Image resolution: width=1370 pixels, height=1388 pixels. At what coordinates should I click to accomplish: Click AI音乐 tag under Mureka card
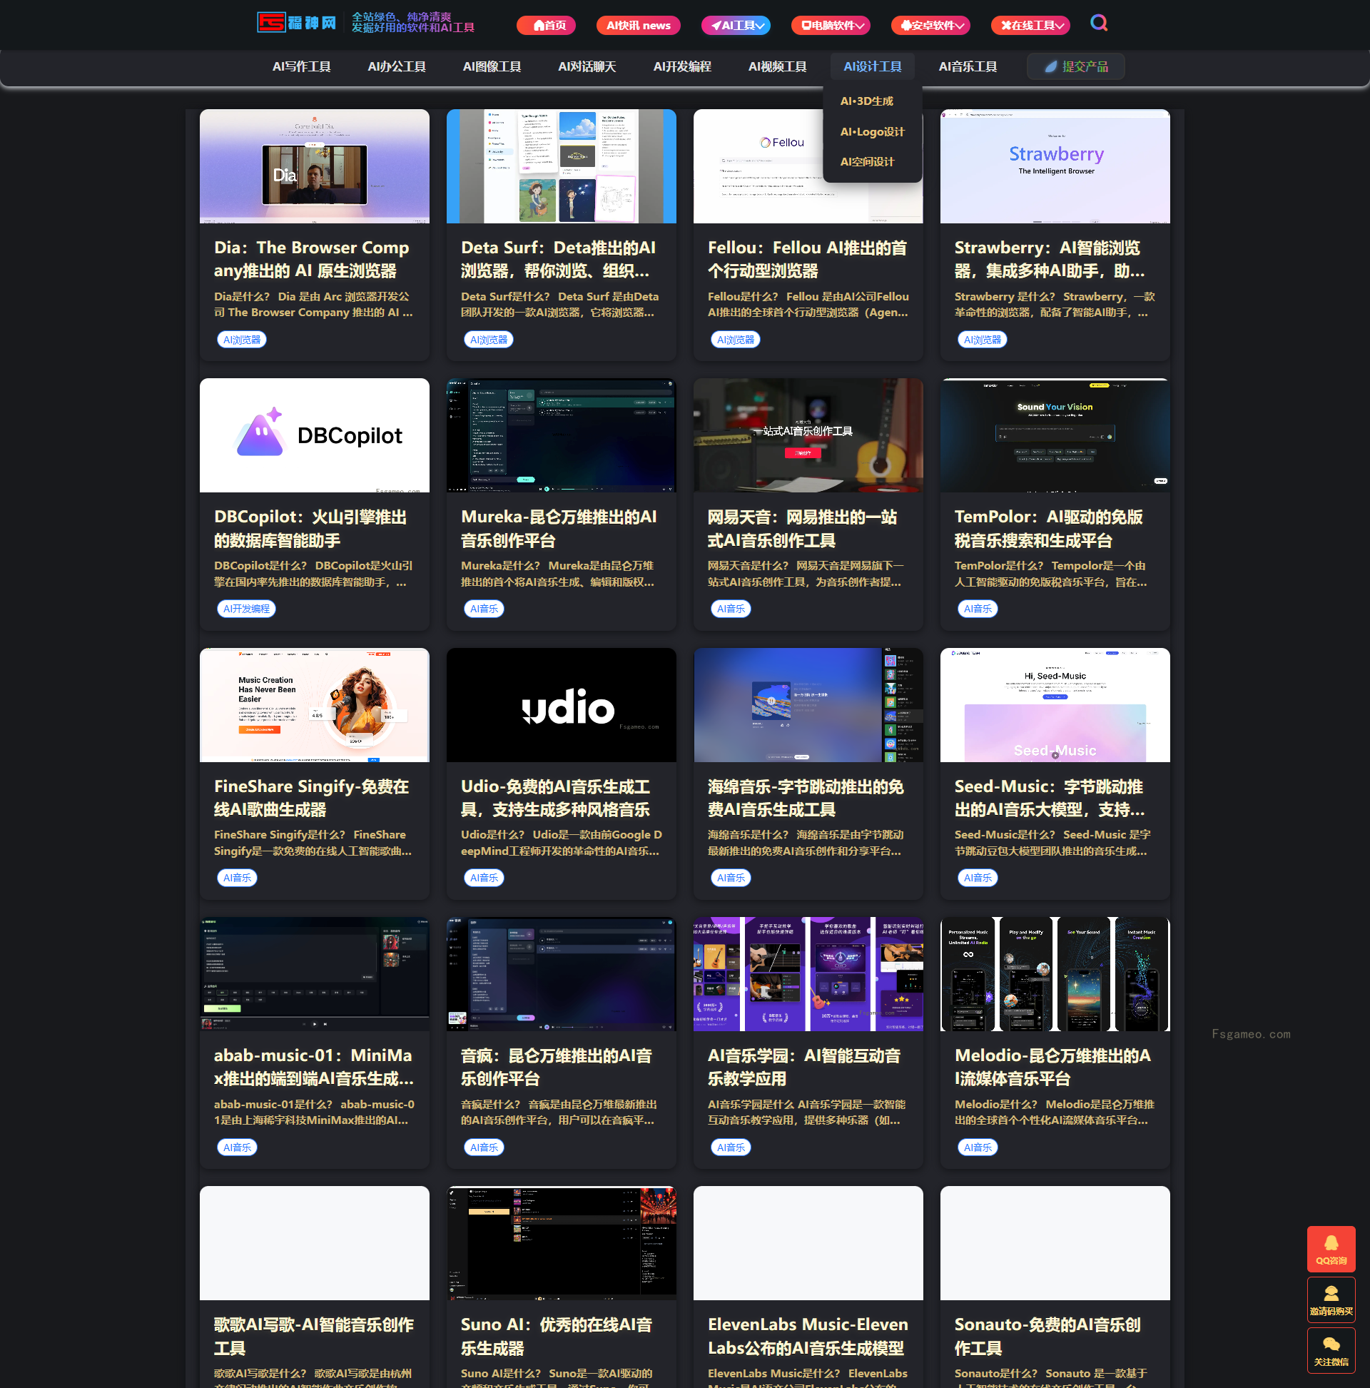point(484,609)
